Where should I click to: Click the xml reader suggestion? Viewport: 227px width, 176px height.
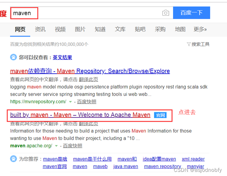[x=193, y=159]
